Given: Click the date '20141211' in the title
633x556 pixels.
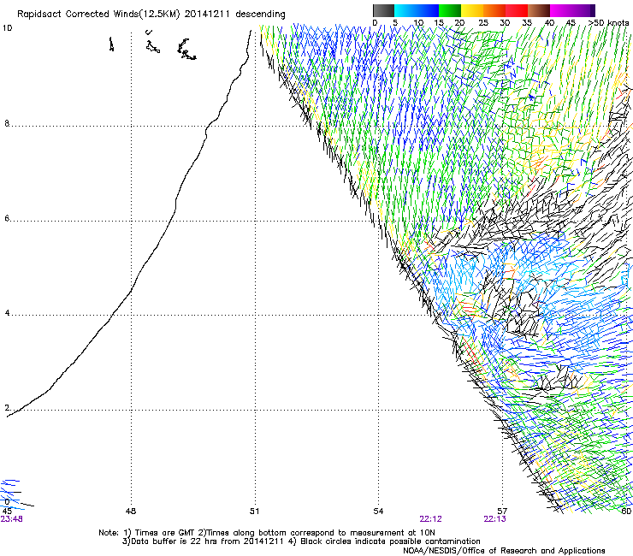Looking at the screenshot, I should [207, 14].
